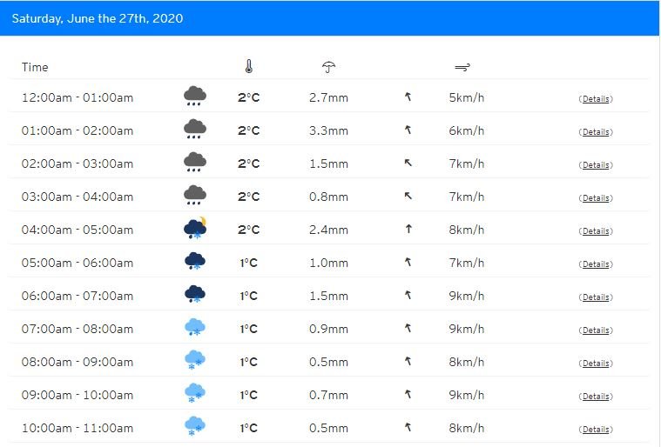Click the thermometer icon in the header row
Image resolution: width=661 pixels, height=447 pixels.
click(249, 66)
